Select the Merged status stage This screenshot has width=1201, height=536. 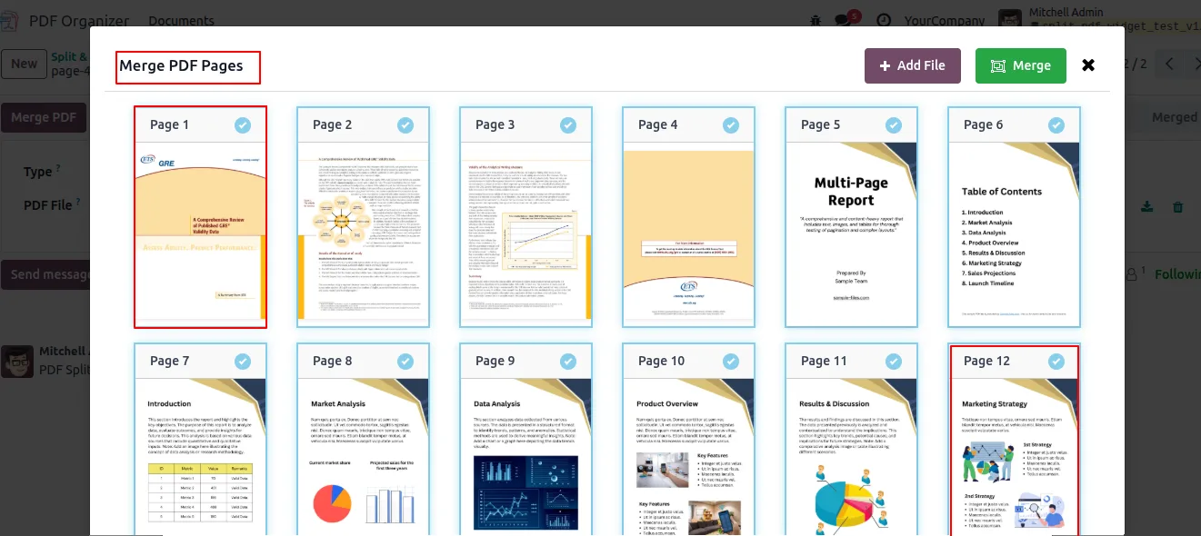tap(1174, 117)
